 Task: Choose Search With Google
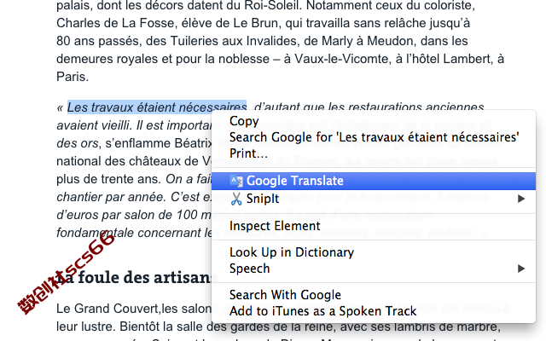click(x=285, y=295)
